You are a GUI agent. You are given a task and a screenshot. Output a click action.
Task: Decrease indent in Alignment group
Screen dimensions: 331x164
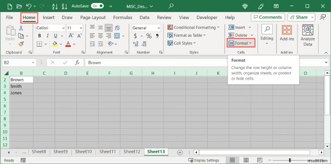[92, 44]
